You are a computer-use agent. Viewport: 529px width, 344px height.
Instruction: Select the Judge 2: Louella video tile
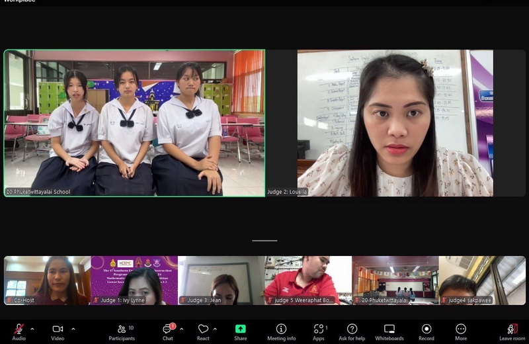395,123
